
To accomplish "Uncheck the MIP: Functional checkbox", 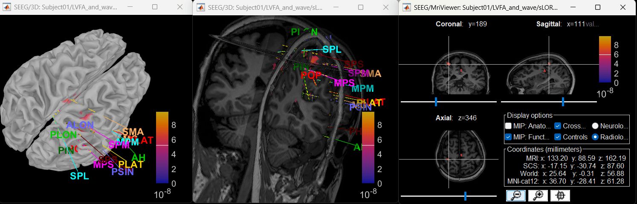I will (x=508, y=137).
